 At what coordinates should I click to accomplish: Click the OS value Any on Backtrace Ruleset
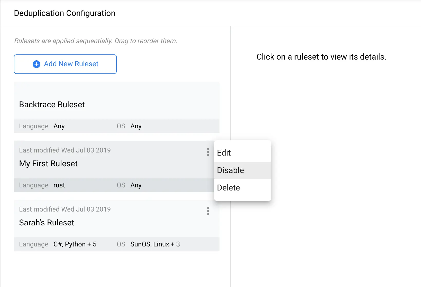tap(136, 126)
